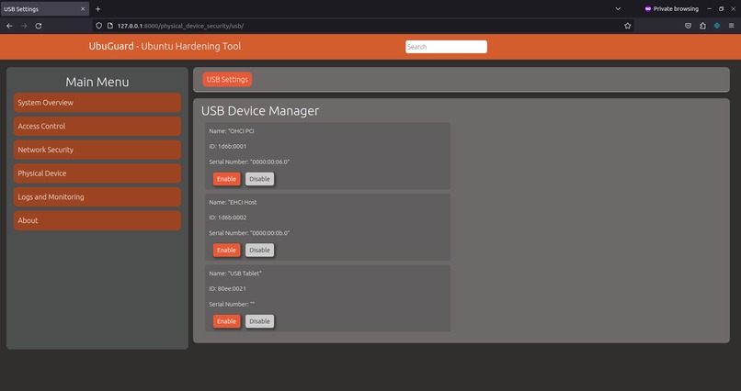Click the USB Settings orange button
The width and height of the screenshot is (741, 391).
coord(227,79)
